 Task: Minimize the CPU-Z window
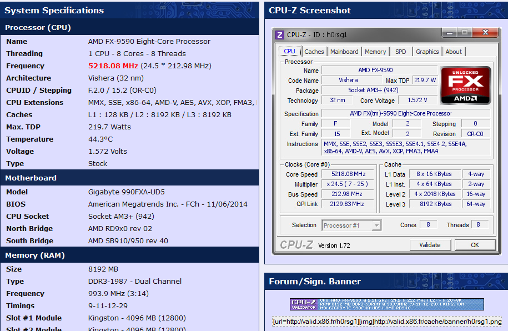point(449,32)
